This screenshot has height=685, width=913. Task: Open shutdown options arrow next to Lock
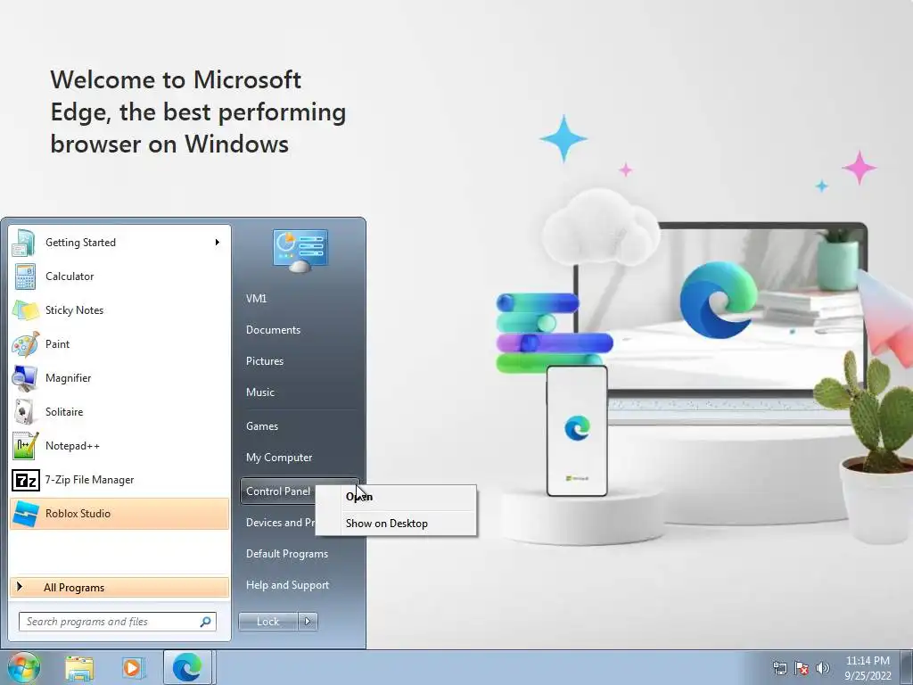[308, 622]
